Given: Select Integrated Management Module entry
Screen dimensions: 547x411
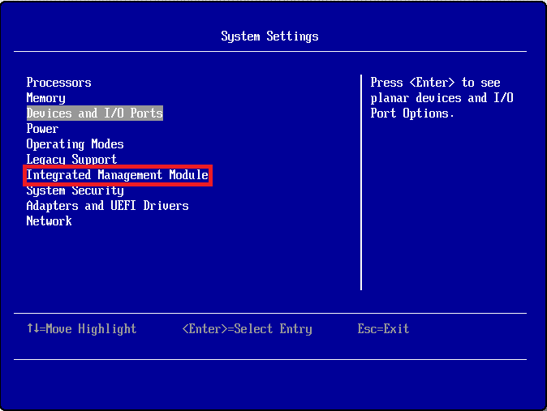Looking at the screenshot, I should click(x=118, y=175).
